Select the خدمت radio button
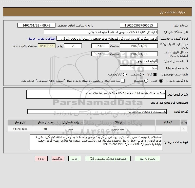The image size is (195, 188). point(142,74)
